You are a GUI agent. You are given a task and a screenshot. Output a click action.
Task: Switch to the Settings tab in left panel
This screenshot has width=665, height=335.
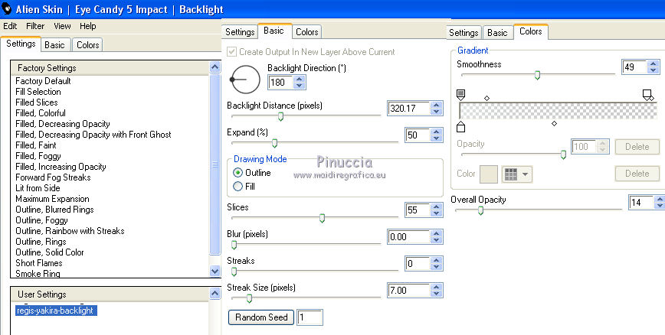click(21, 44)
